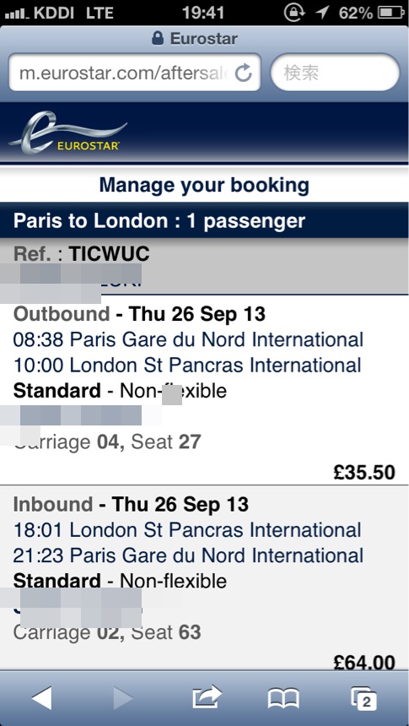Tap the padlock icon beside Eurostar title
409x726 pixels.
(158, 38)
